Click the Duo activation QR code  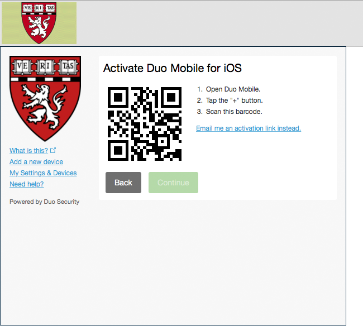pyautogui.click(x=145, y=124)
